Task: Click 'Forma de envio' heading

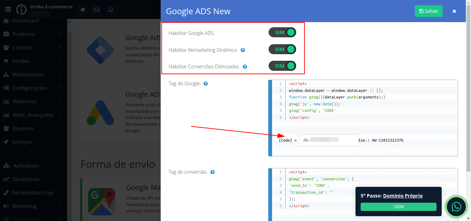Action: (x=118, y=164)
